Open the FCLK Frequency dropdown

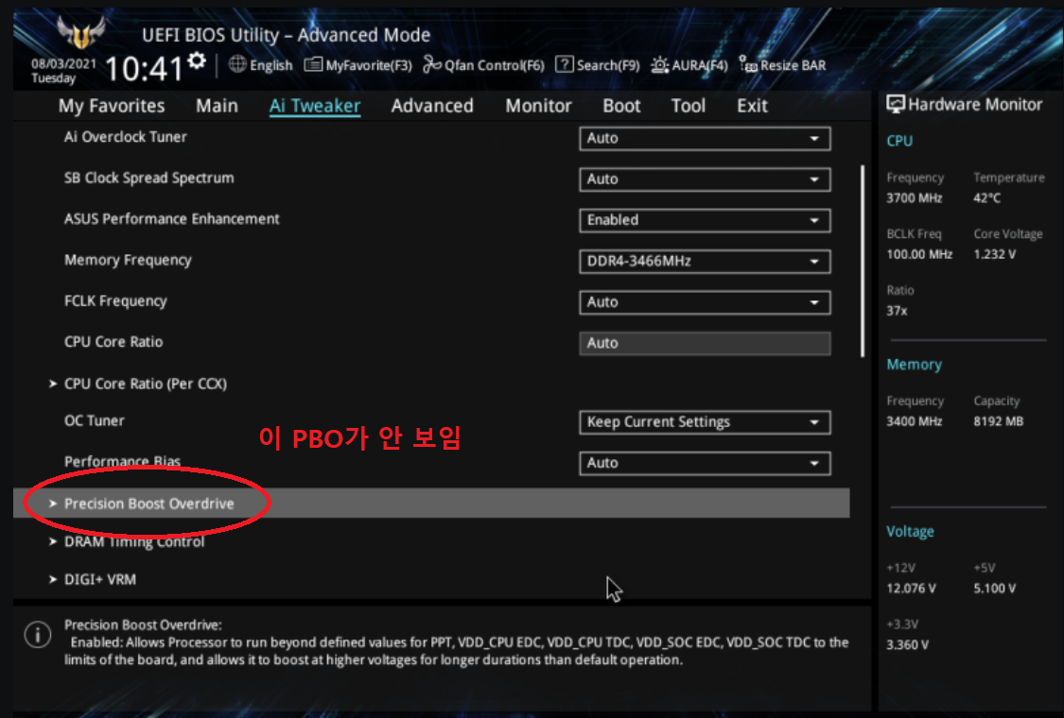pos(705,302)
